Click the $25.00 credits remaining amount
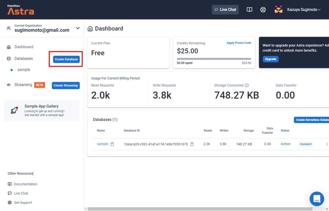Screen dimensions: 329x211 [x=188, y=51]
